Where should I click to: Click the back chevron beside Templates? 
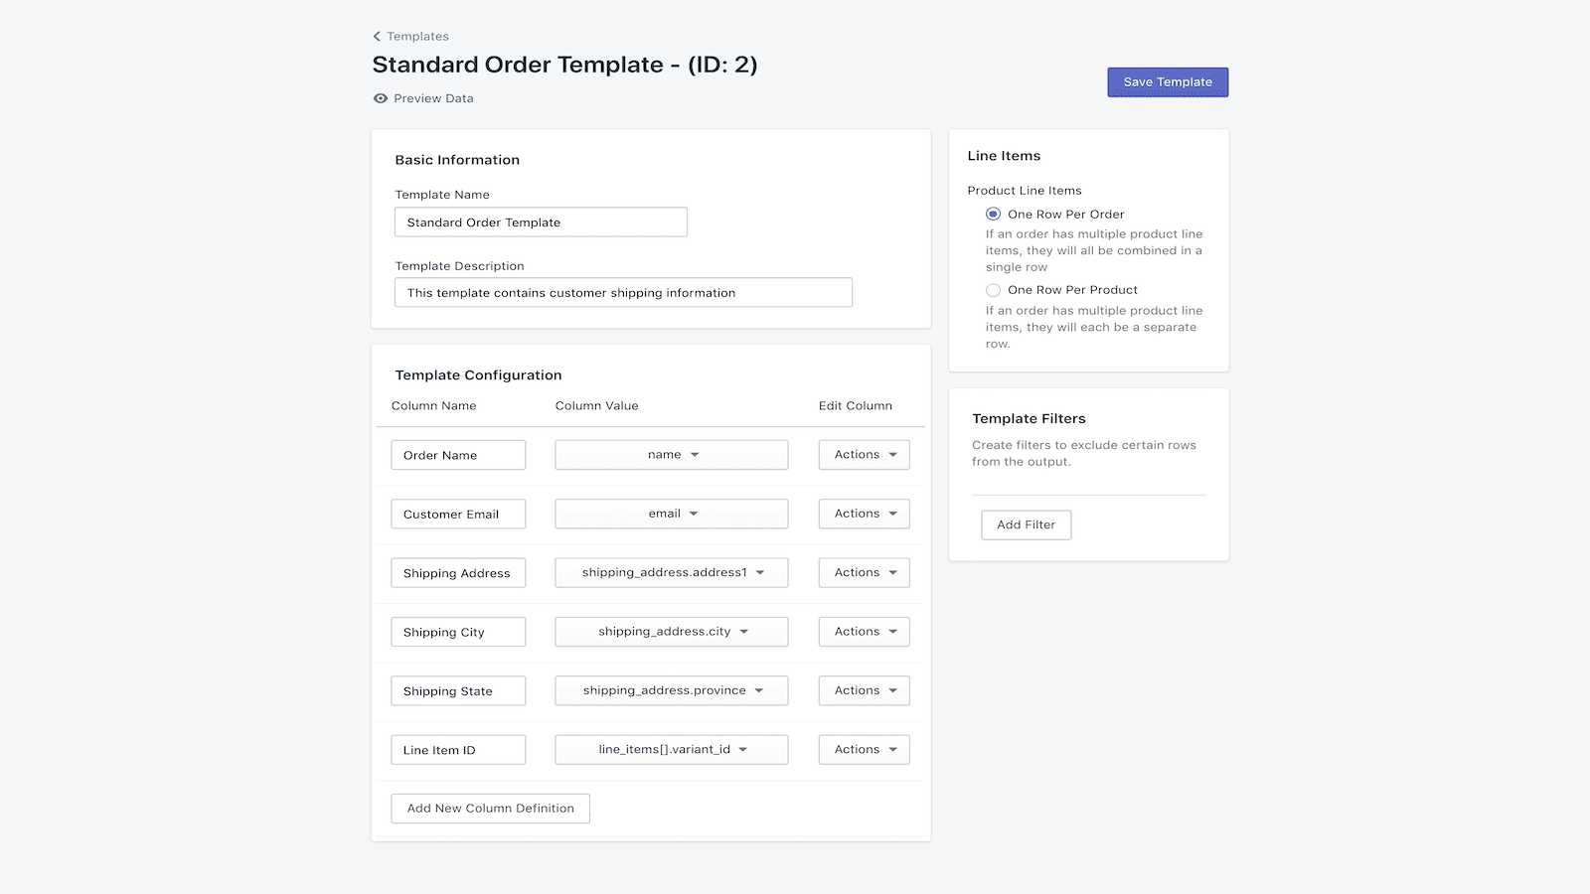point(377,36)
